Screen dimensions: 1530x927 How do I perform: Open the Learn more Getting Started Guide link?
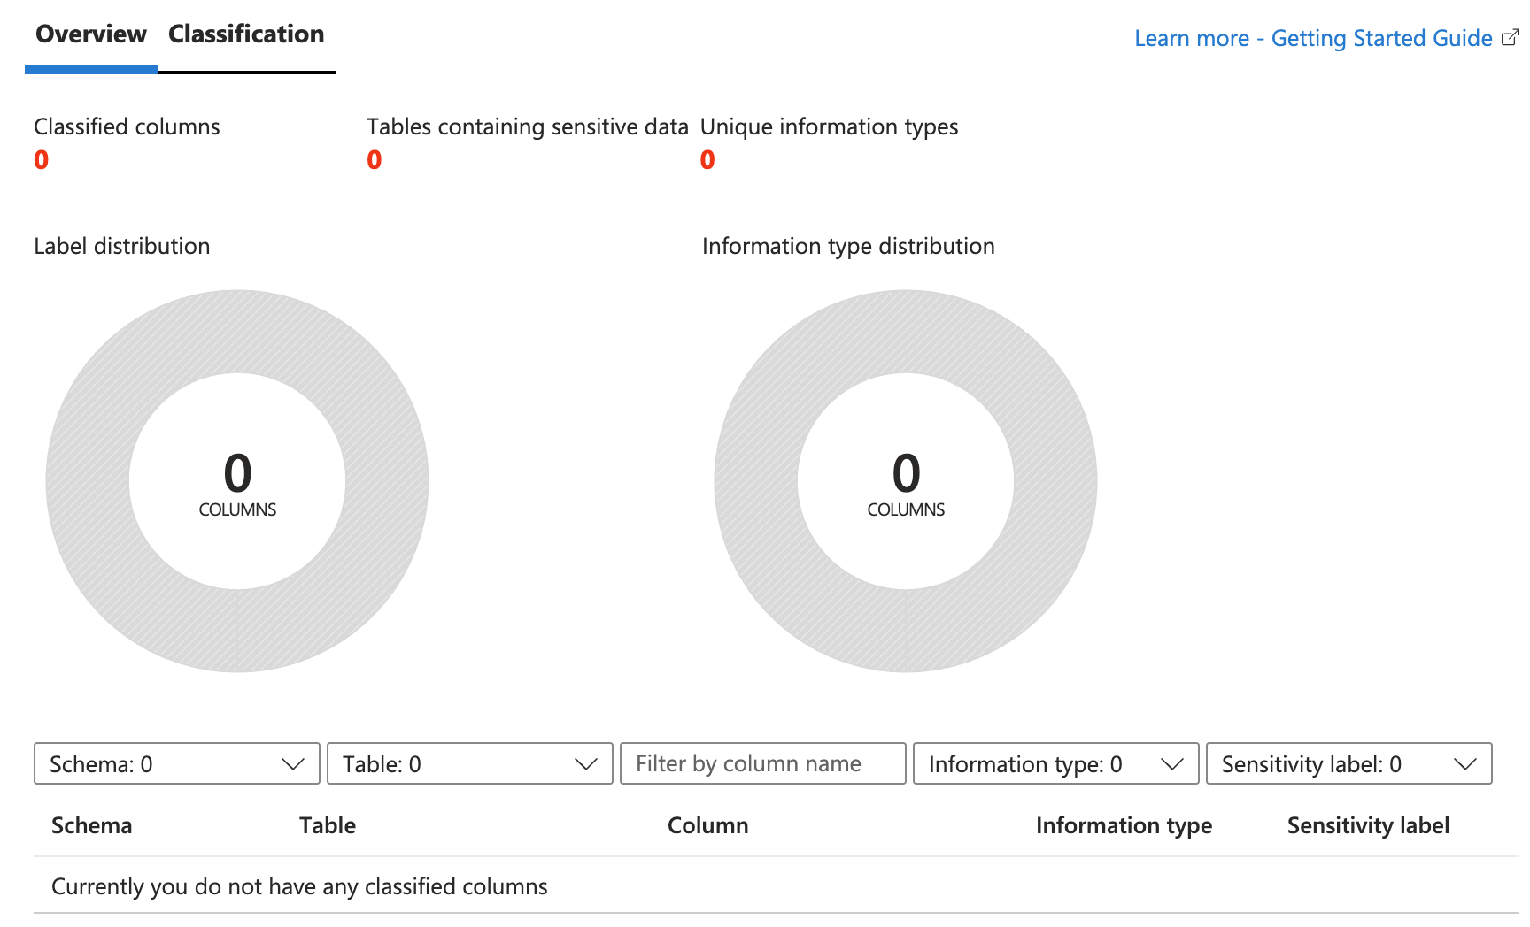point(1313,38)
